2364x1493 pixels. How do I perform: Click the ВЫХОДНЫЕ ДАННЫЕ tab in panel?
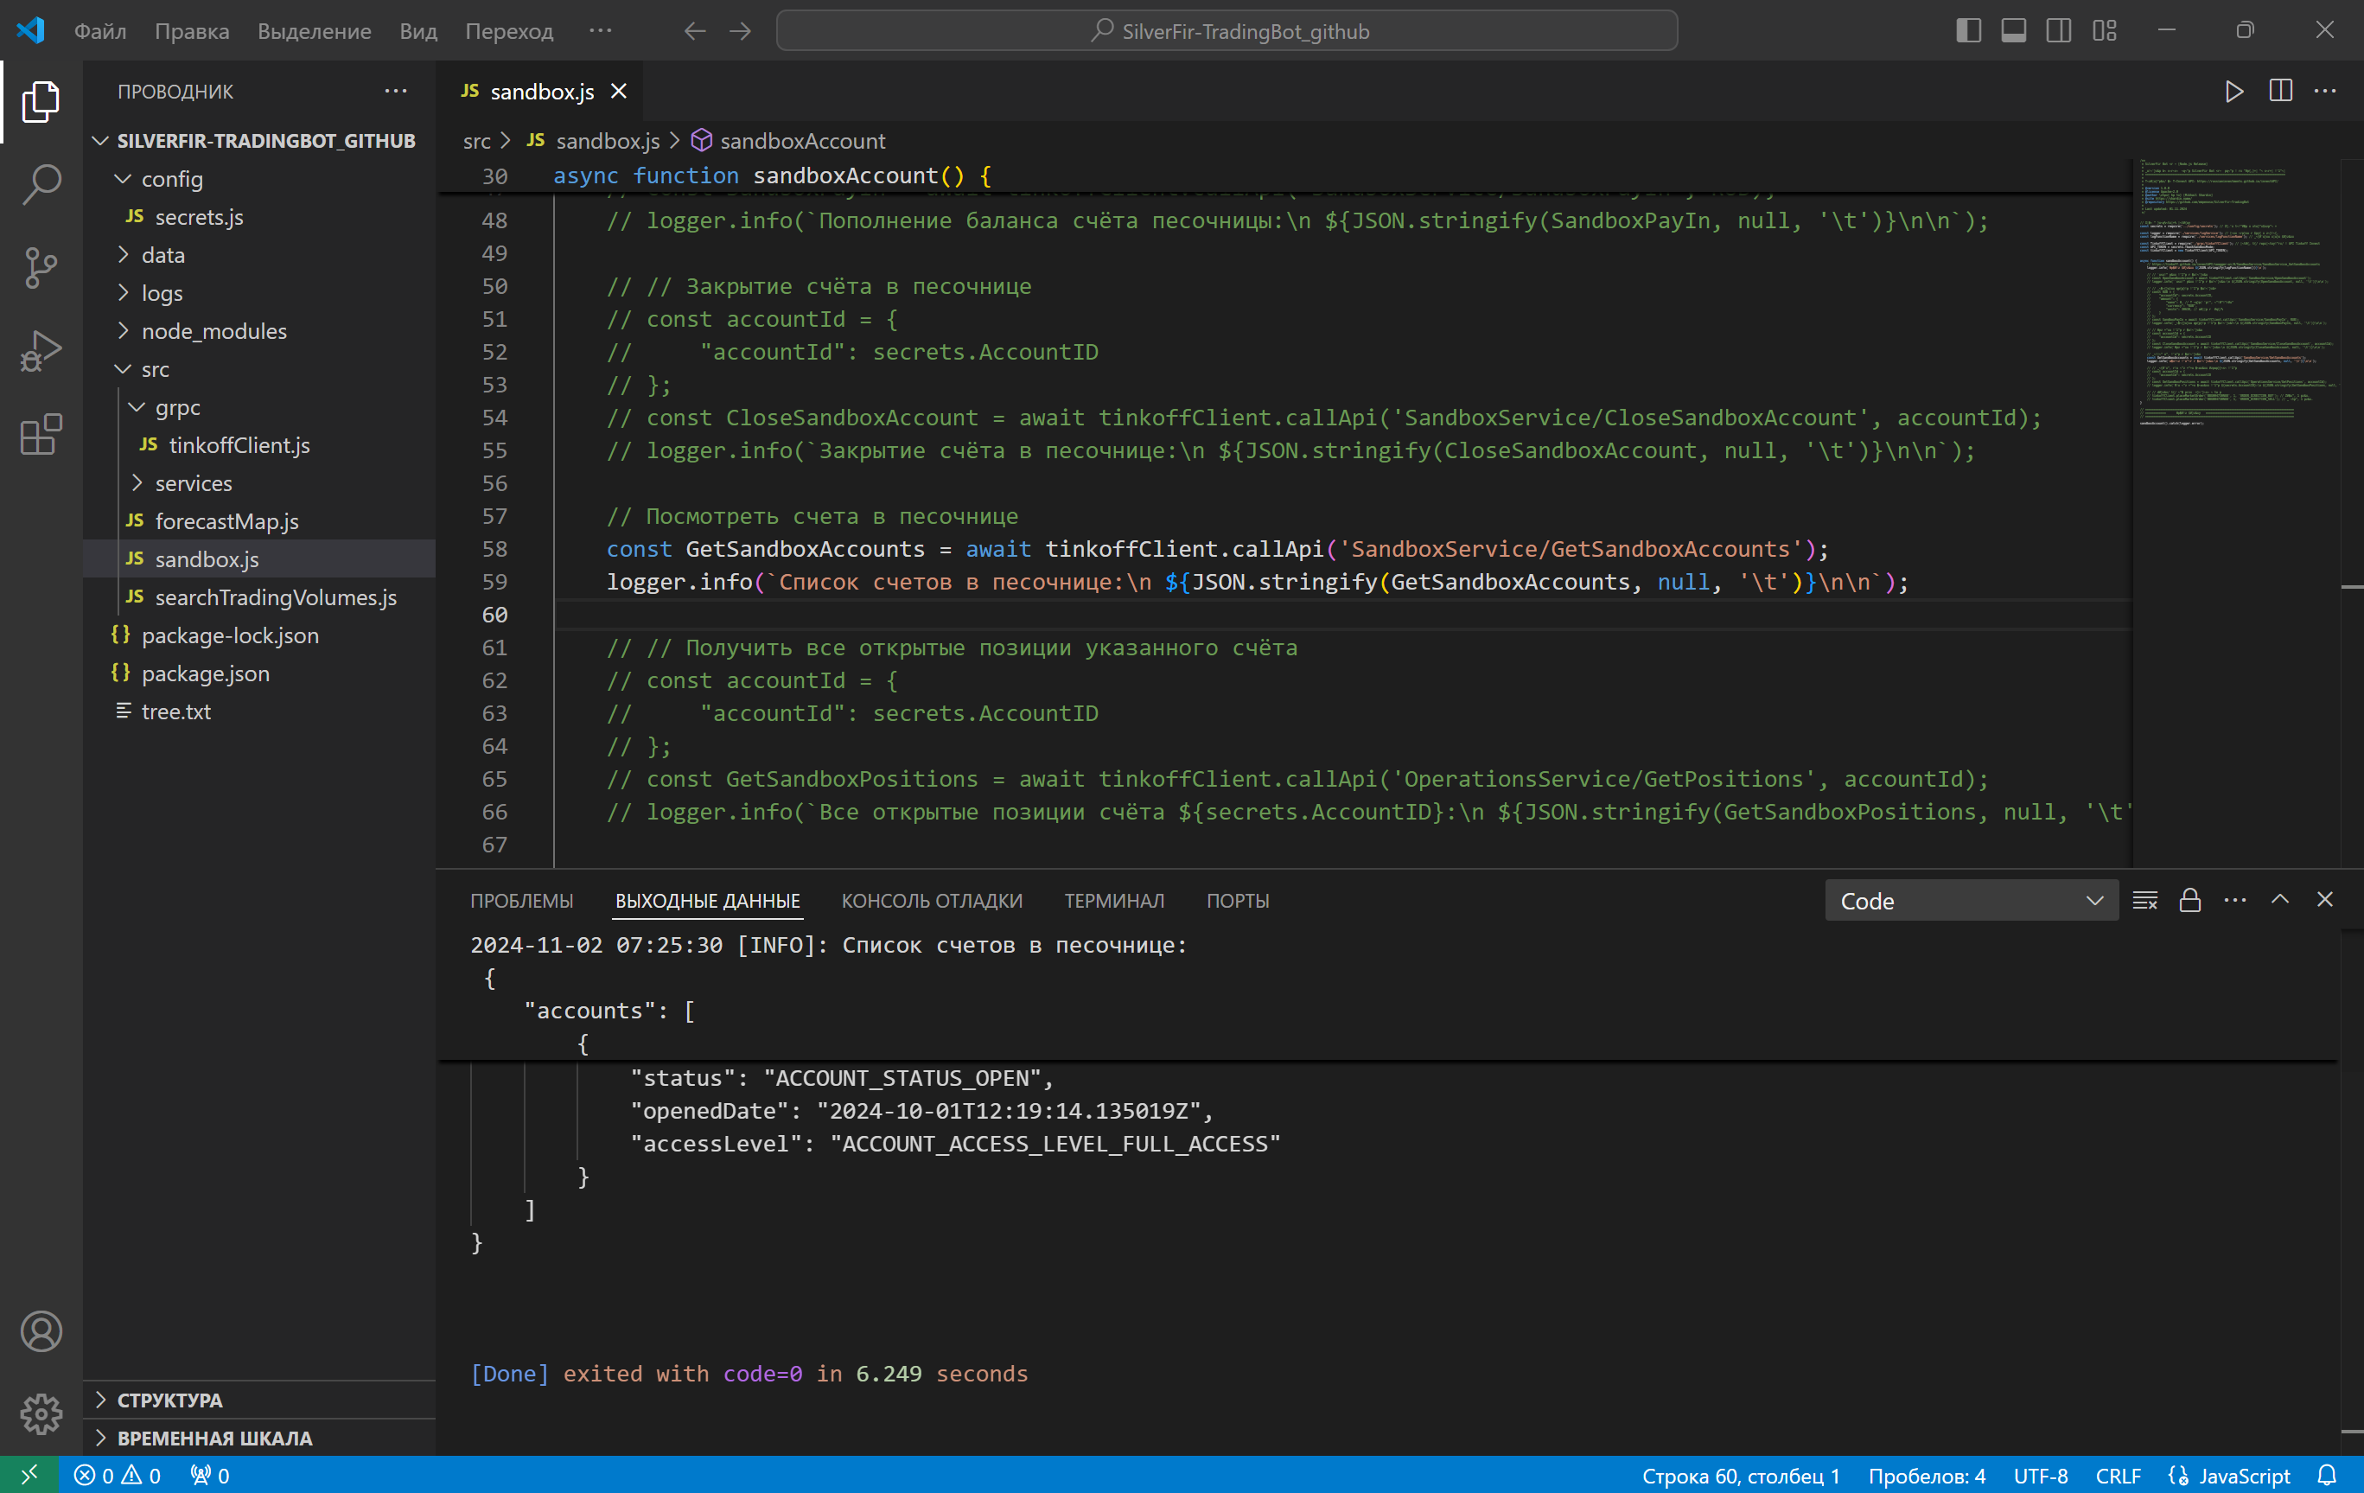coord(709,900)
